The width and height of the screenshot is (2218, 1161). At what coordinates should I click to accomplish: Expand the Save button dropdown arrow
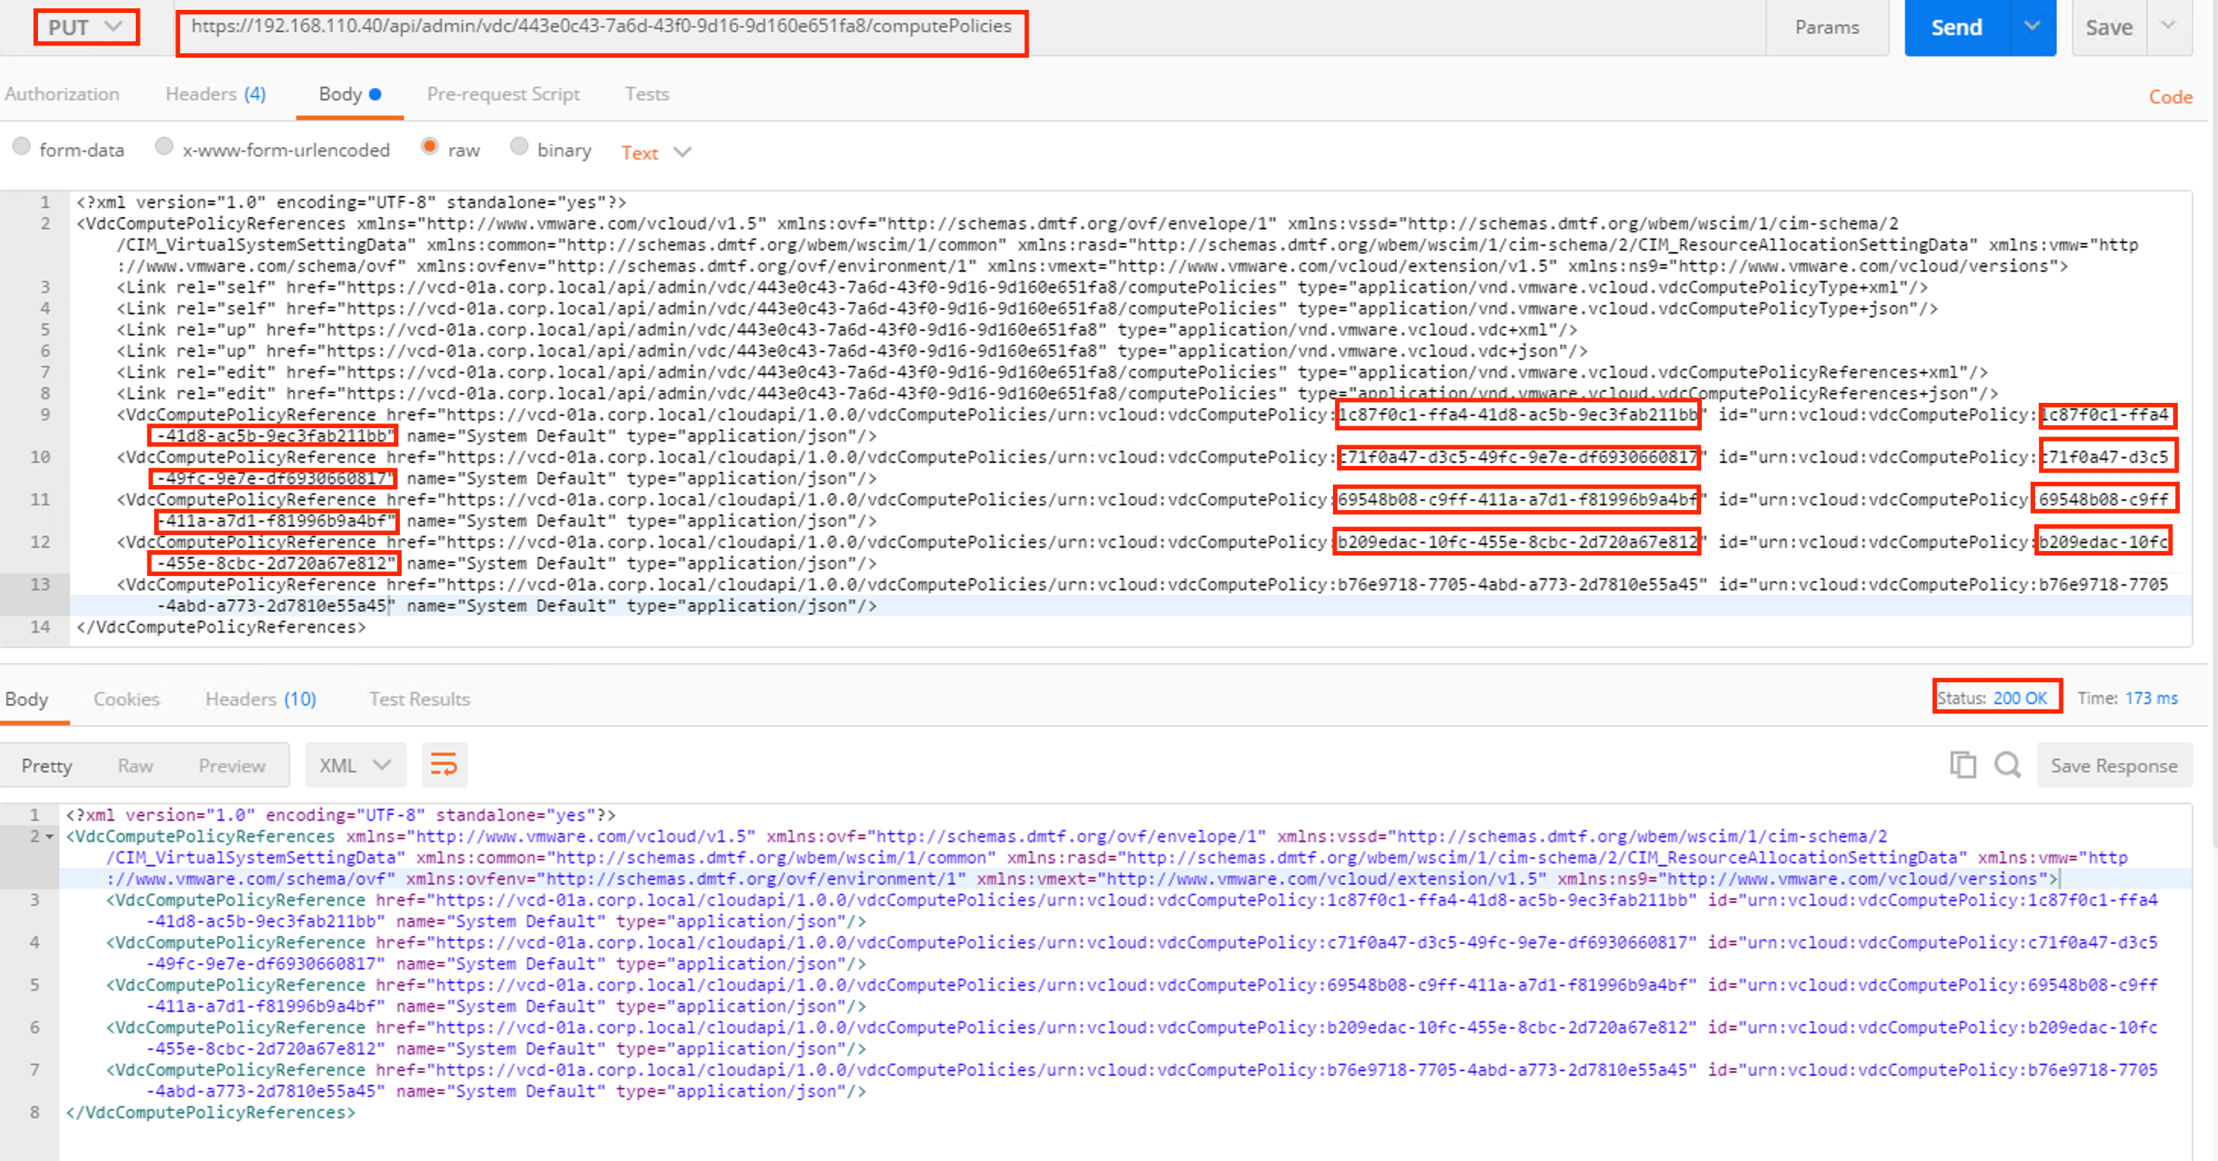click(2168, 26)
